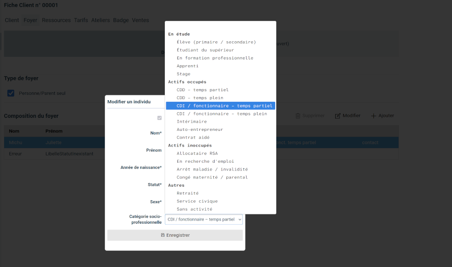Open the Foyer tab
The image size is (452, 267).
(x=30, y=20)
